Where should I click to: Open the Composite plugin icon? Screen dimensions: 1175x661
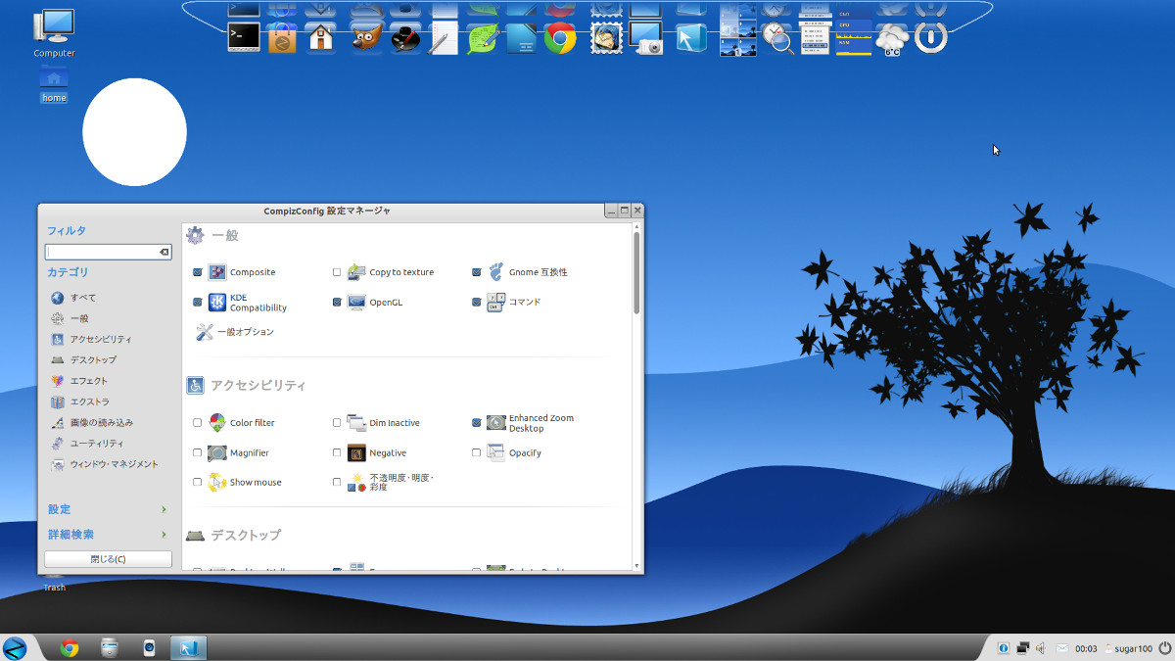coord(216,272)
